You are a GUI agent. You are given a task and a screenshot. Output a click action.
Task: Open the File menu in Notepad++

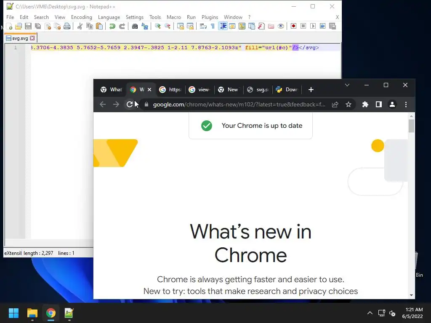coord(10,17)
